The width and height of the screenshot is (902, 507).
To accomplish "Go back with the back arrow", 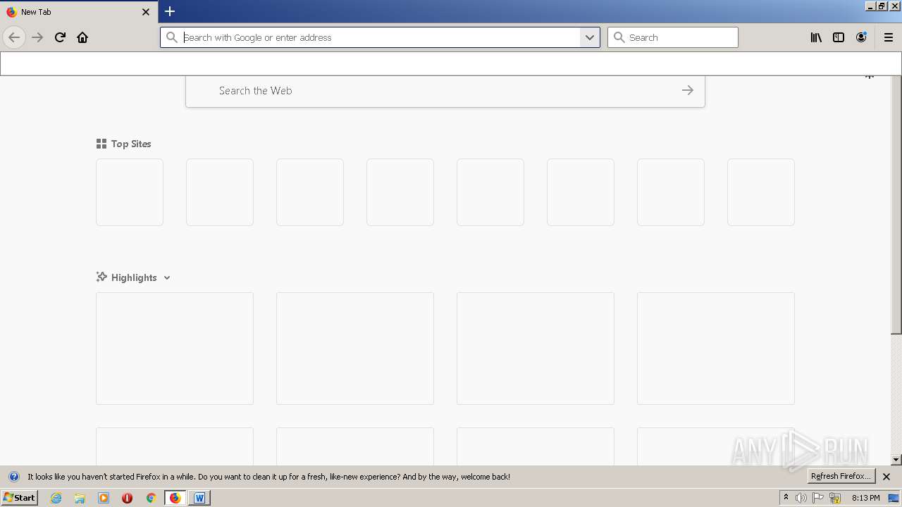I will point(13,37).
